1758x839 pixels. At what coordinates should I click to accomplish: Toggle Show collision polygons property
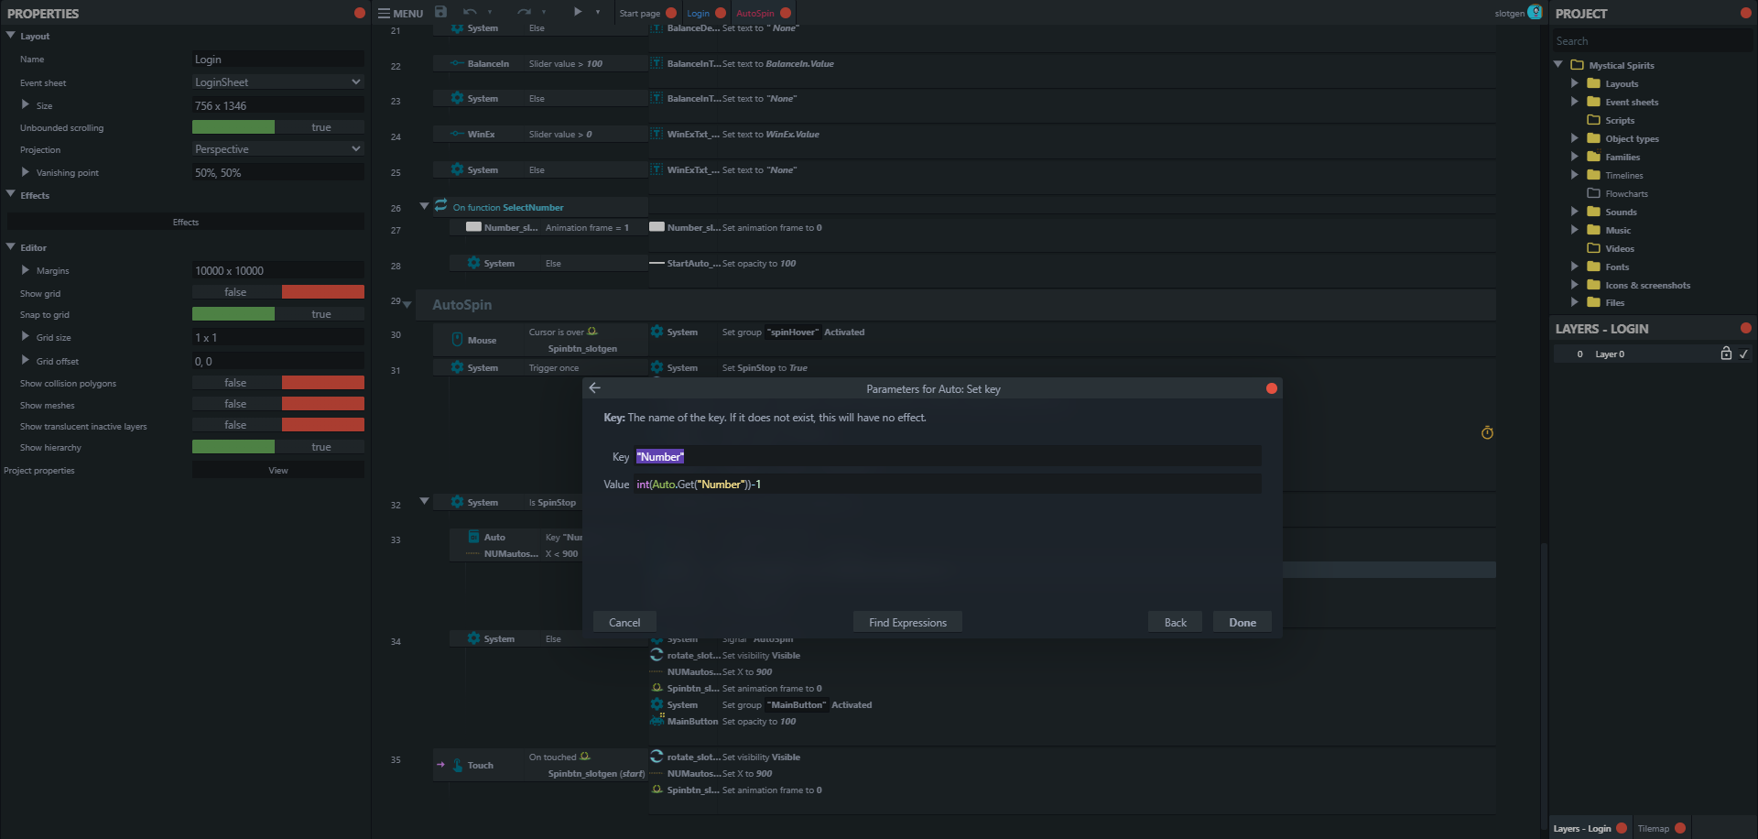(x=278, y=383)
